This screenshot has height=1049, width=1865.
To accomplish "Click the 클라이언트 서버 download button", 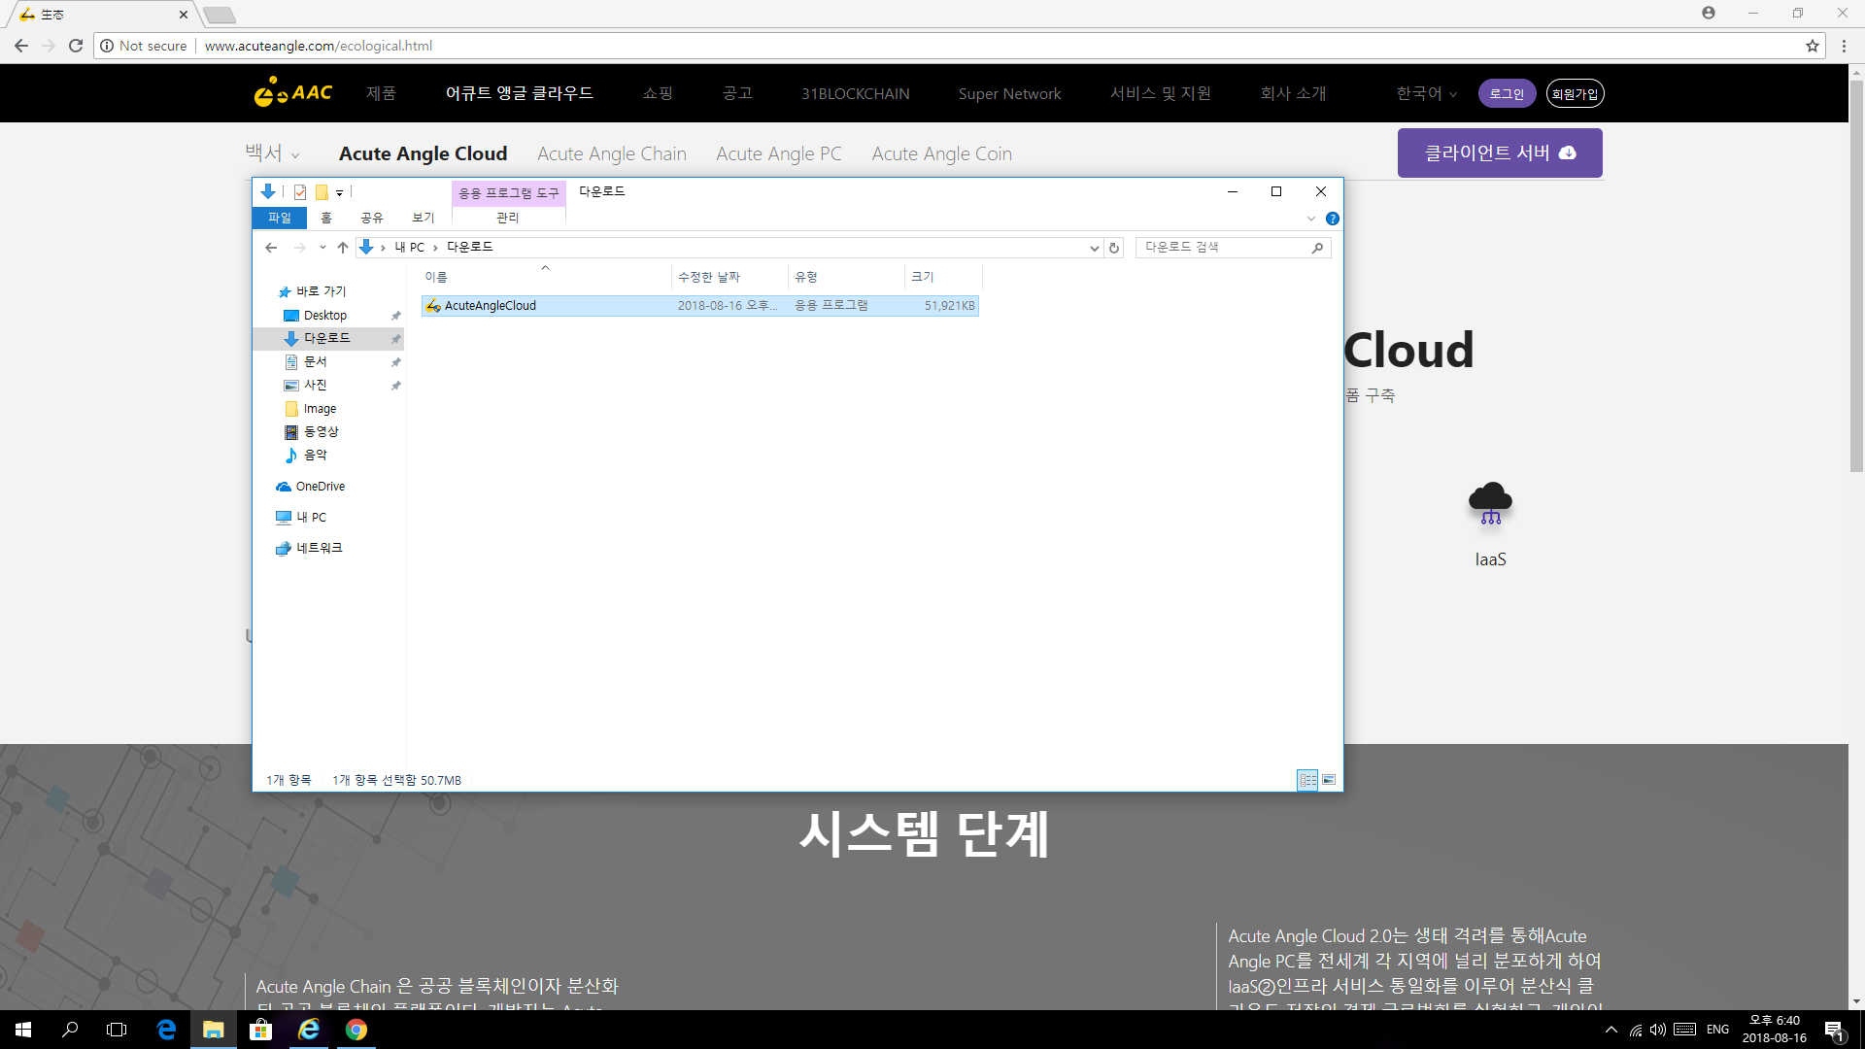I will coord(1499,153).
